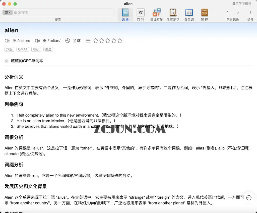Play the British pronunciation of alien
This screenshot has height=213, width=257.
7,40
